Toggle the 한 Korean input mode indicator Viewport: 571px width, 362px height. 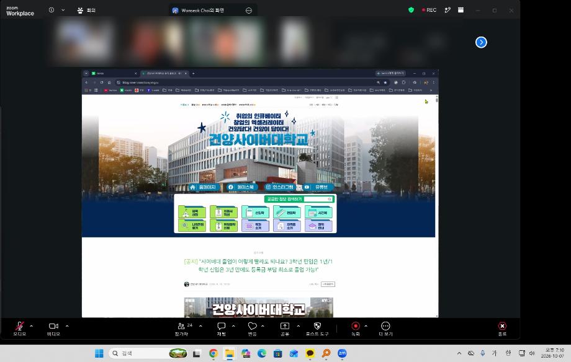(x=508, y=353)
